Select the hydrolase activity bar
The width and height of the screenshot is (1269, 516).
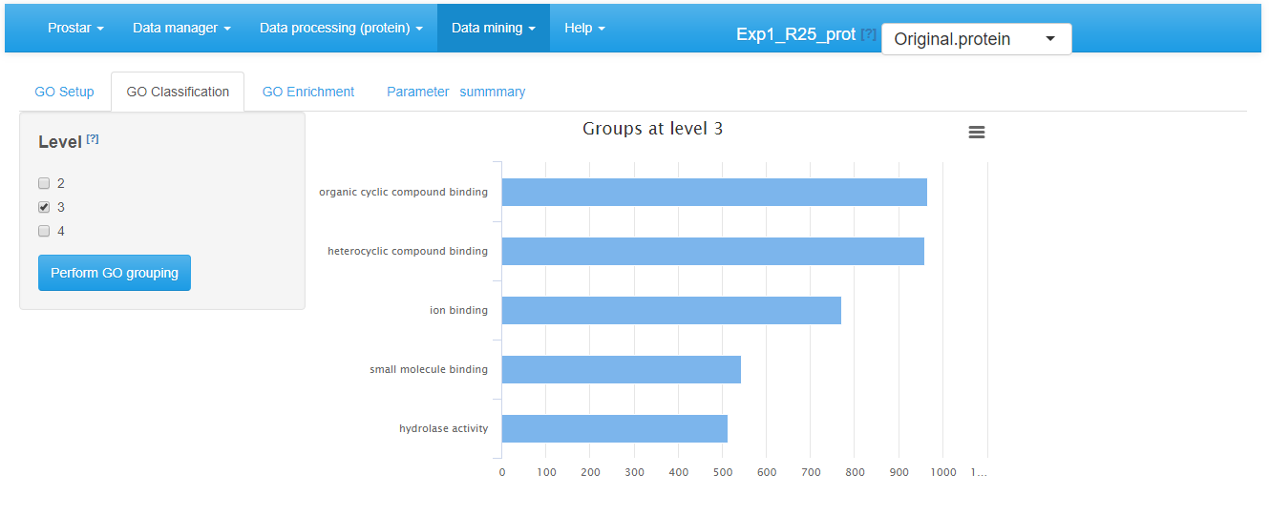point(614,428)
